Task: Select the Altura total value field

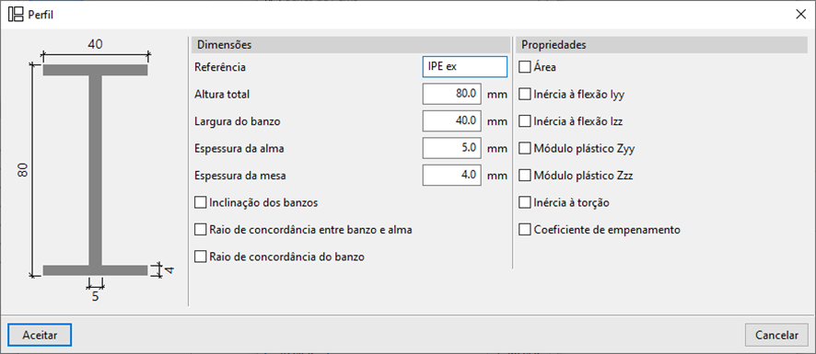Action: (x=451, y=94)
